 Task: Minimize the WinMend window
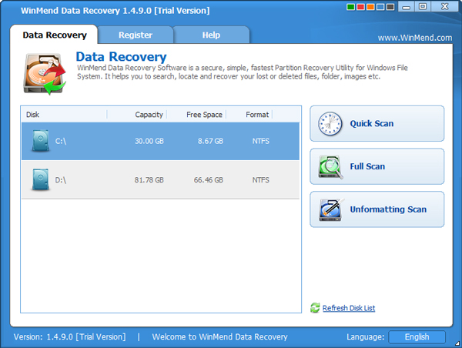pos(407,6)
